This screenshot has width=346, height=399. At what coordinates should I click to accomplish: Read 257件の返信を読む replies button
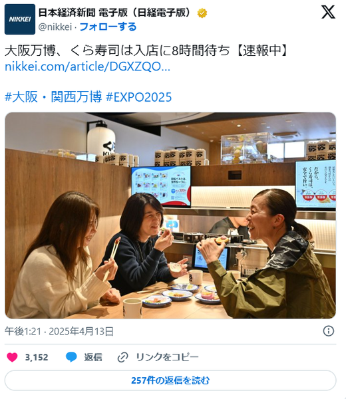point(170,380)
